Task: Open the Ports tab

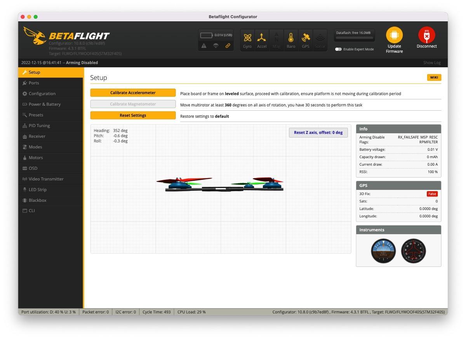Action: coord(50,83)
